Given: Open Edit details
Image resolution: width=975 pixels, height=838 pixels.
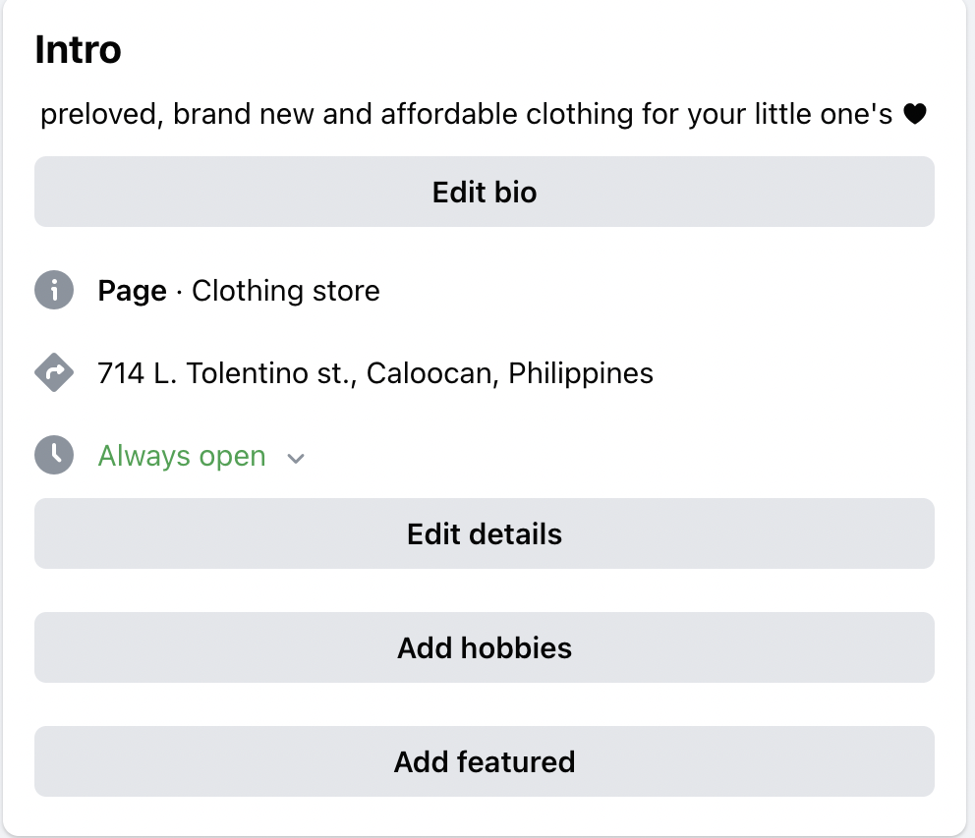Looking at the screenshot, I should tap(485, 533).
